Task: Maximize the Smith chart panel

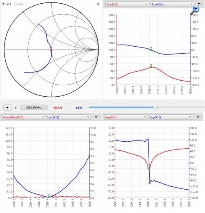Action: coord(98,4)
